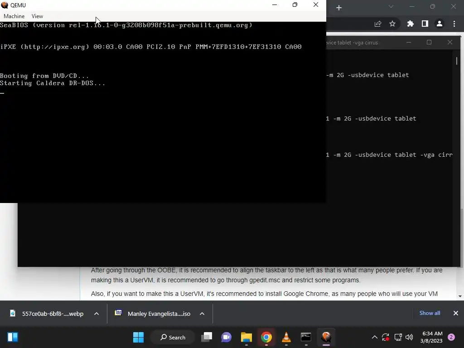Open the Windows Start menu

(x=139, y=337)
